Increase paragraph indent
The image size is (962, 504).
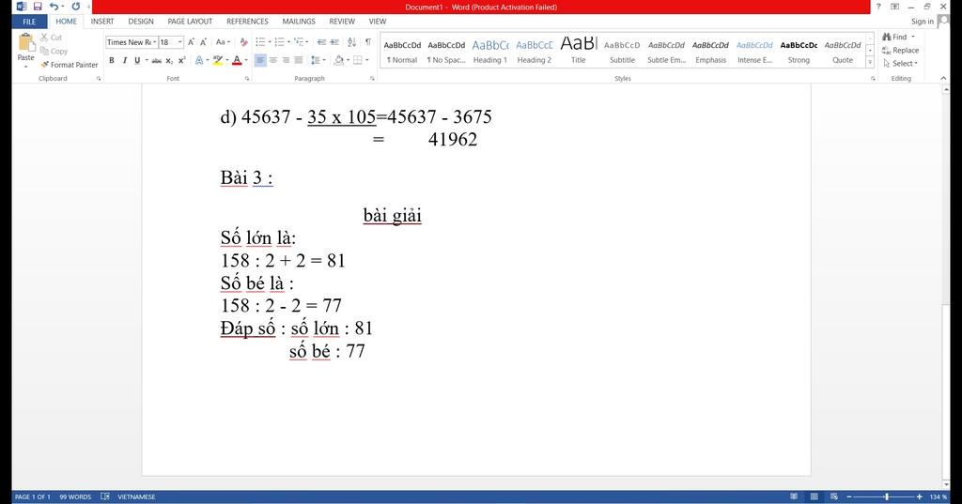pos(334,42)
